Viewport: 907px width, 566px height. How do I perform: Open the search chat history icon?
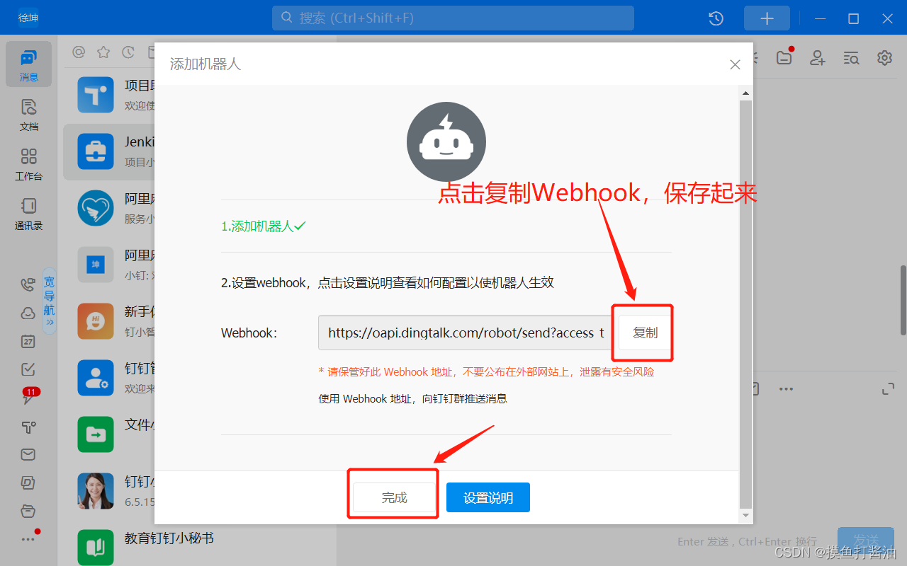tap(852, 58)
